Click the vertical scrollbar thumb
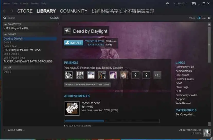 point(209,45)
